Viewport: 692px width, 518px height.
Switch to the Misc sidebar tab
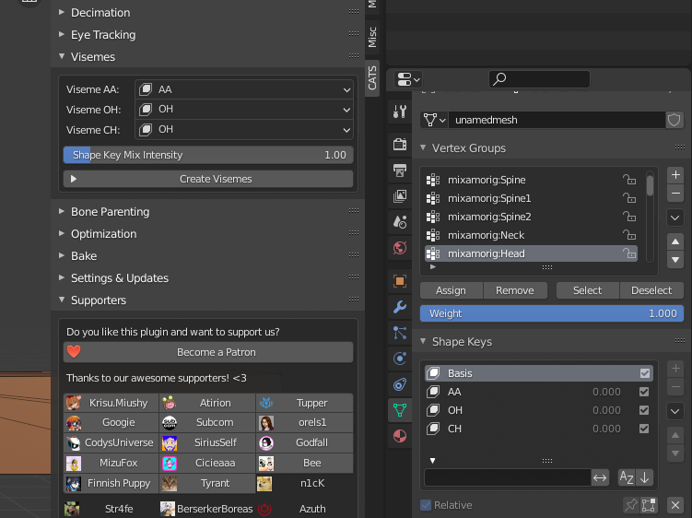(x=372, y=36)
